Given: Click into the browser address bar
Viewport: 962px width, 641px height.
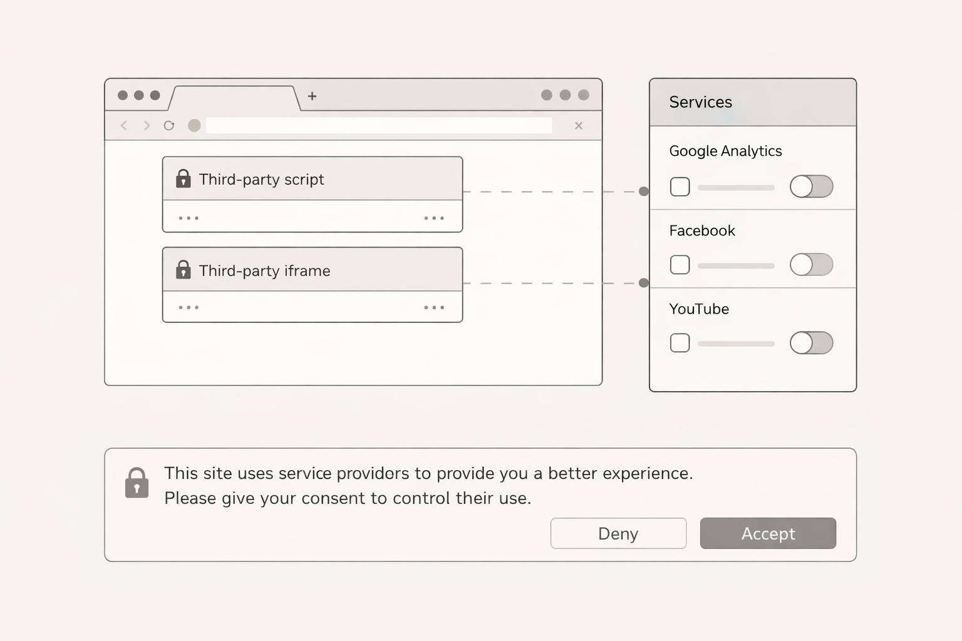Looking at the screenshot, I should click(378, 126).
